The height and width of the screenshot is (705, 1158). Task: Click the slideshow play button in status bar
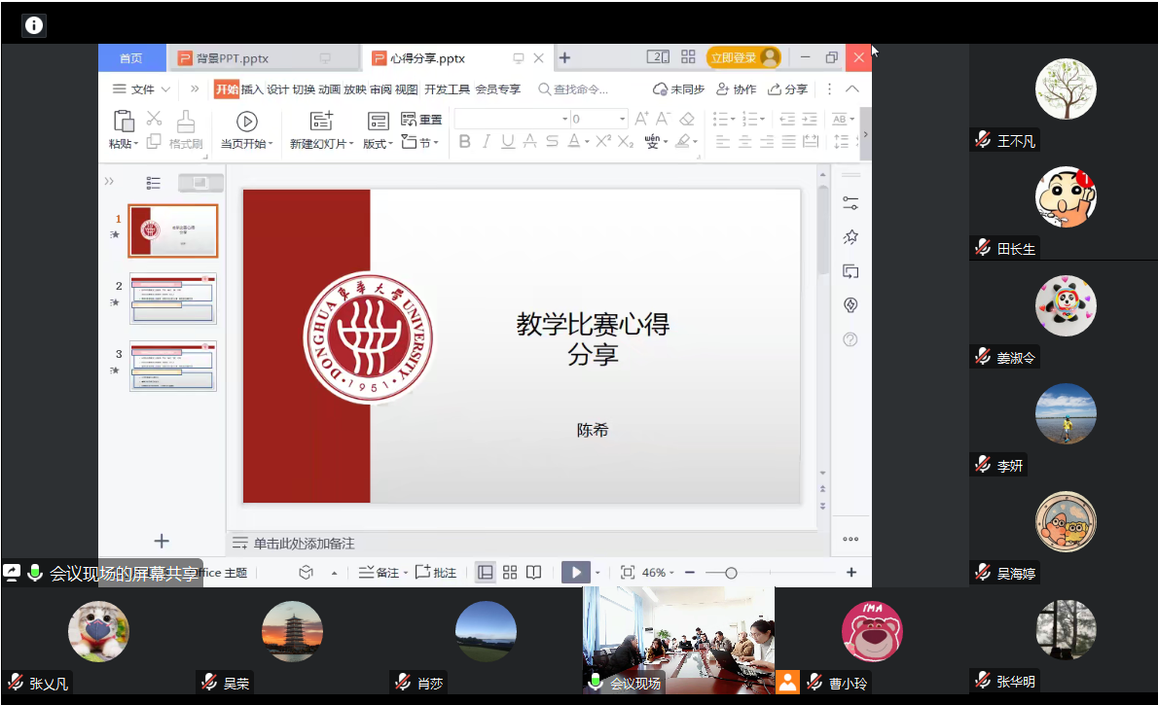[x=576, y=573]
